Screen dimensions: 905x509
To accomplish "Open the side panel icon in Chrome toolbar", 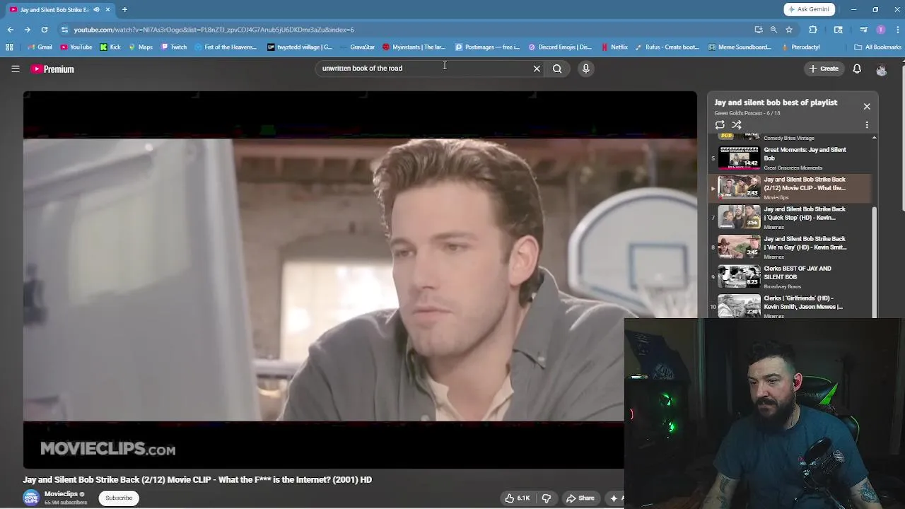I will pyautogui.click(x=839, y=30).
